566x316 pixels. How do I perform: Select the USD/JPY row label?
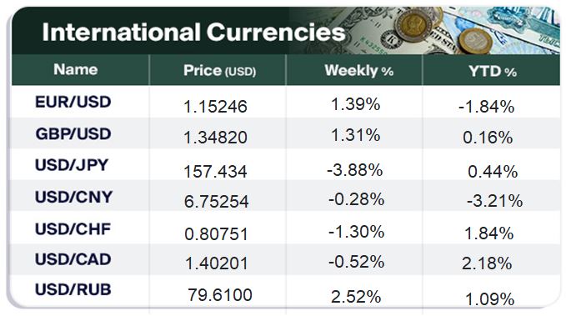coord(72,165)
